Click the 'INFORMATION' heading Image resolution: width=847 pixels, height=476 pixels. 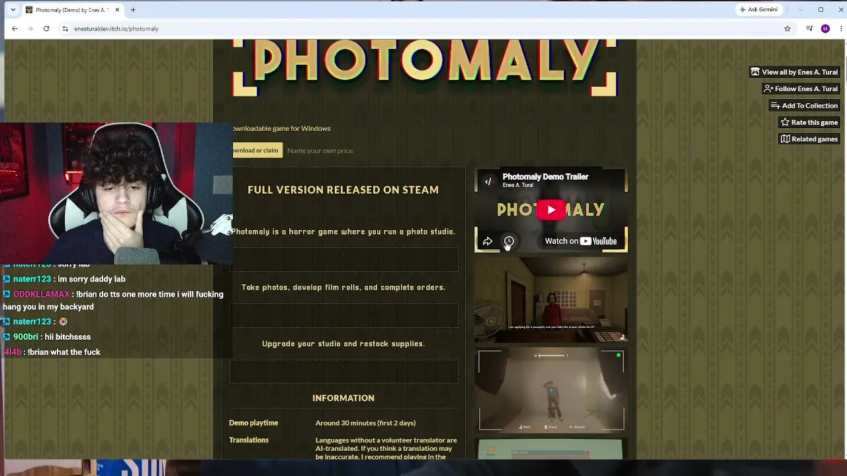click(343, 398)
